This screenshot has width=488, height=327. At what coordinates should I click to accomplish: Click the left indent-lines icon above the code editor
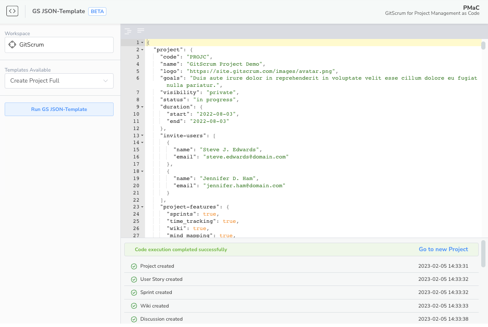click(x=128, y=31)
